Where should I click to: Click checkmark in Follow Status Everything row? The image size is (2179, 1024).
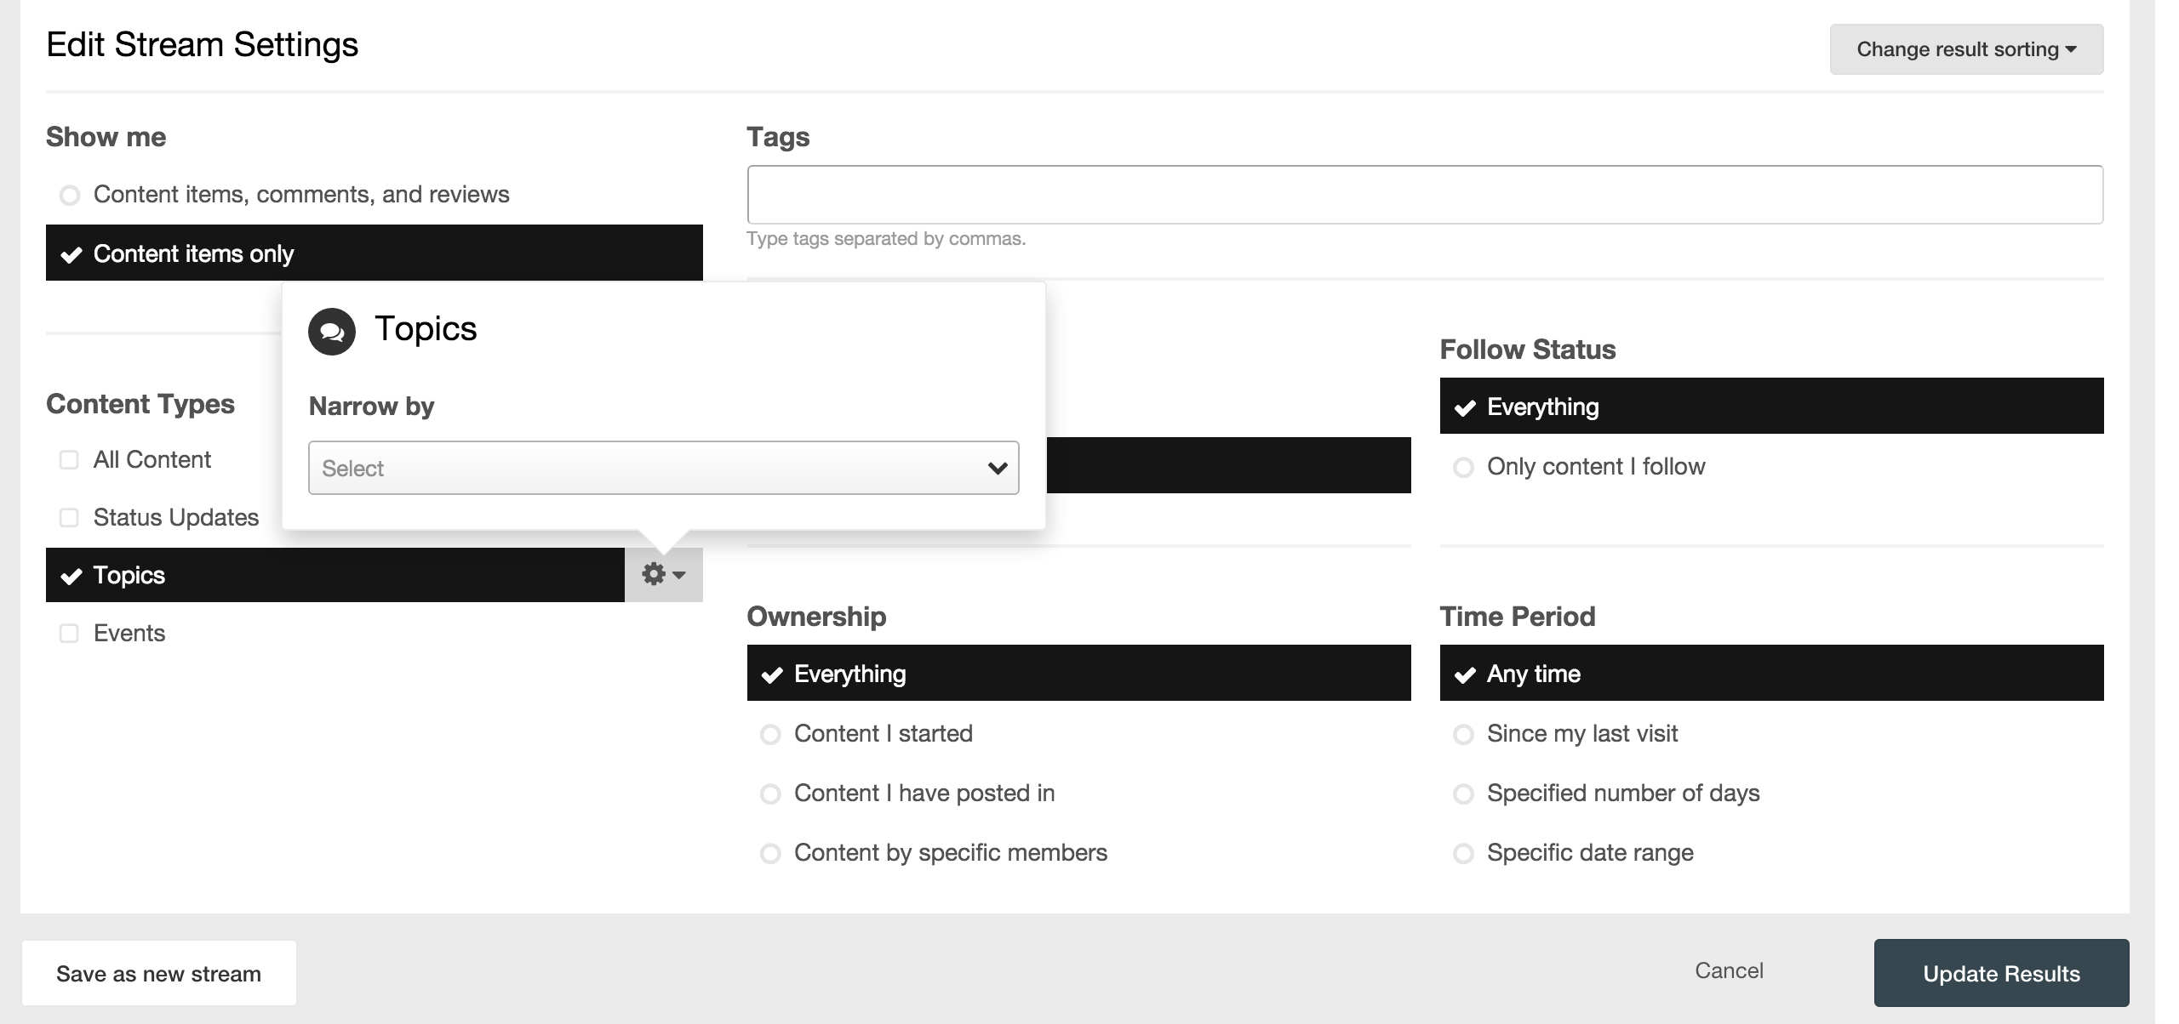(x=1464, y=407)
